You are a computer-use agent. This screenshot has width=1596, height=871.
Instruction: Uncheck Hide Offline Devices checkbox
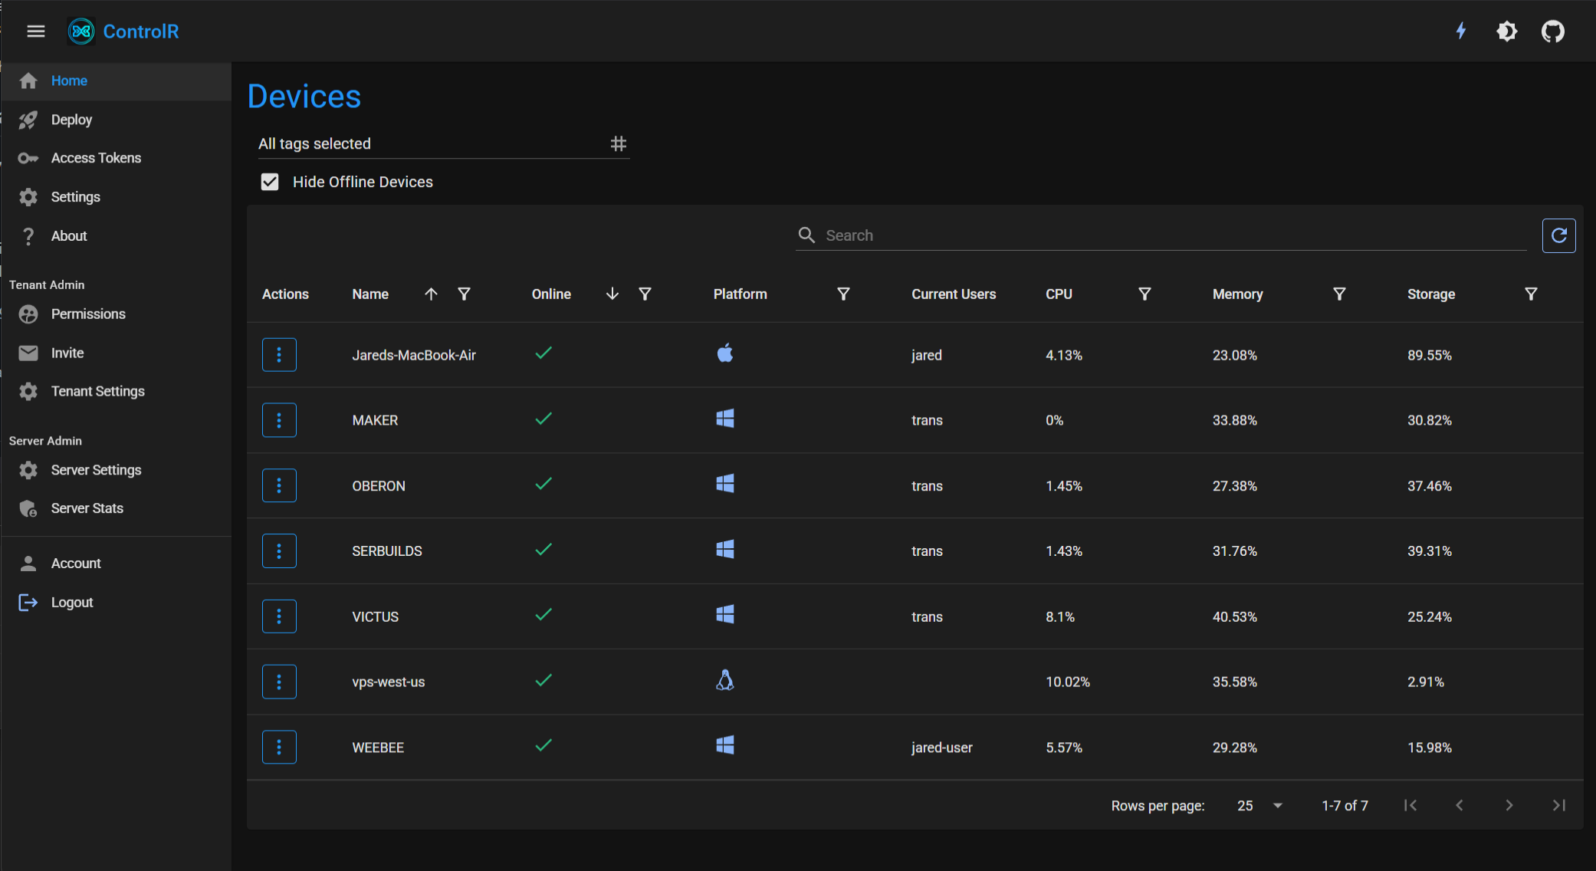coord(270,182)
